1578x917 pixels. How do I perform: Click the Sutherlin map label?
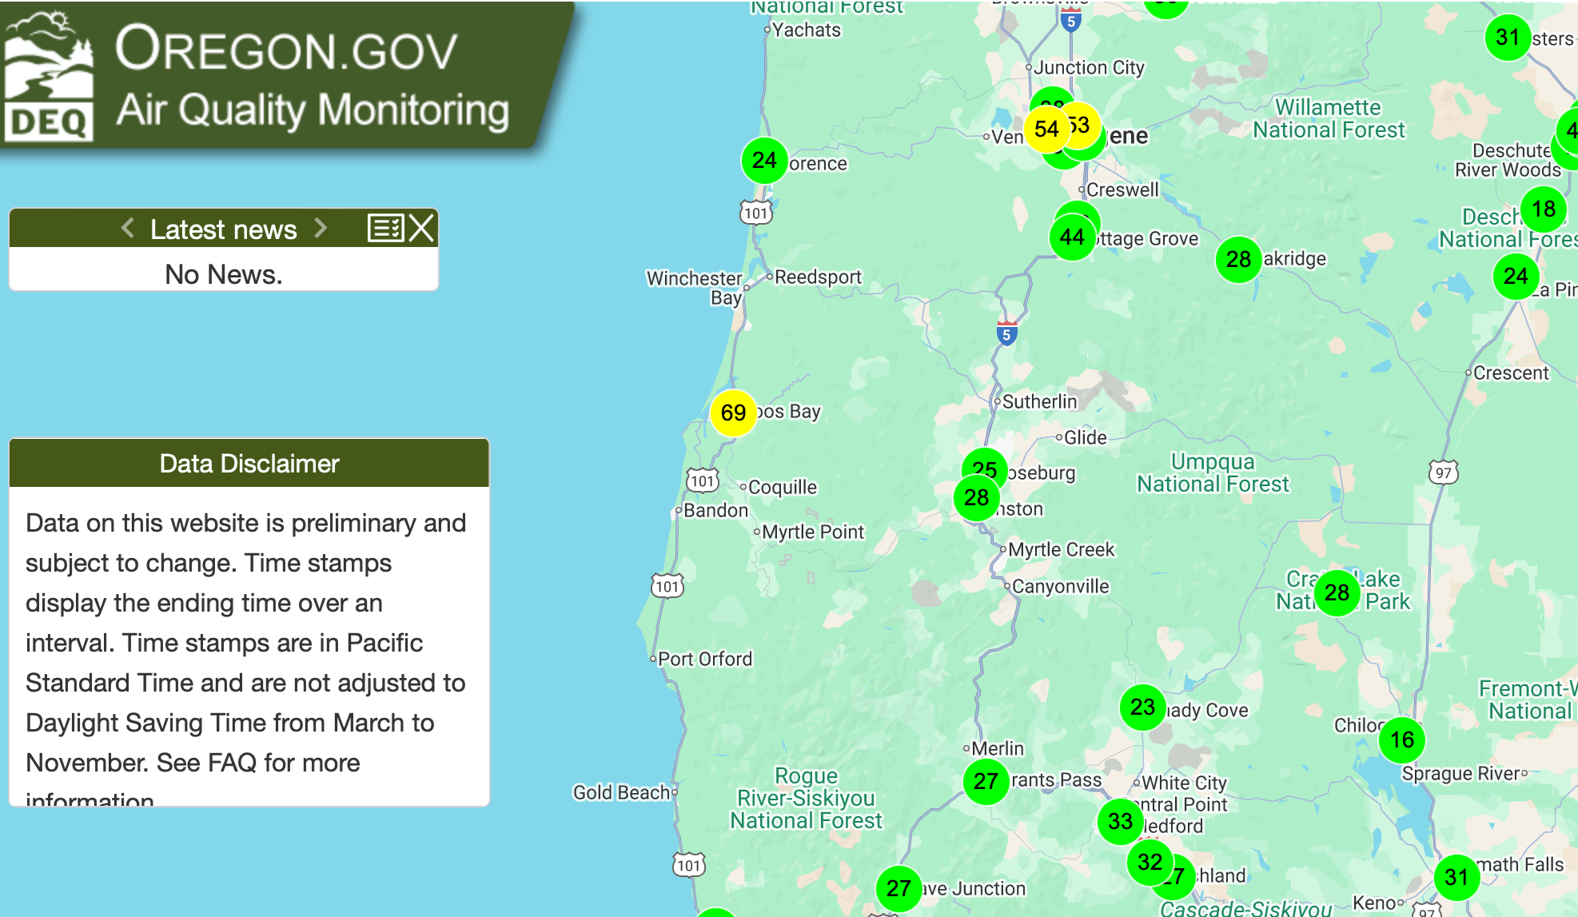click(x=1039, y=401)
